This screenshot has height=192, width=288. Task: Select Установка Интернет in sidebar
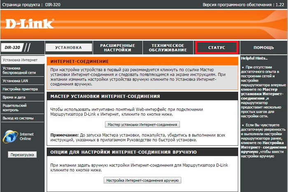click(x=22, y=60)
